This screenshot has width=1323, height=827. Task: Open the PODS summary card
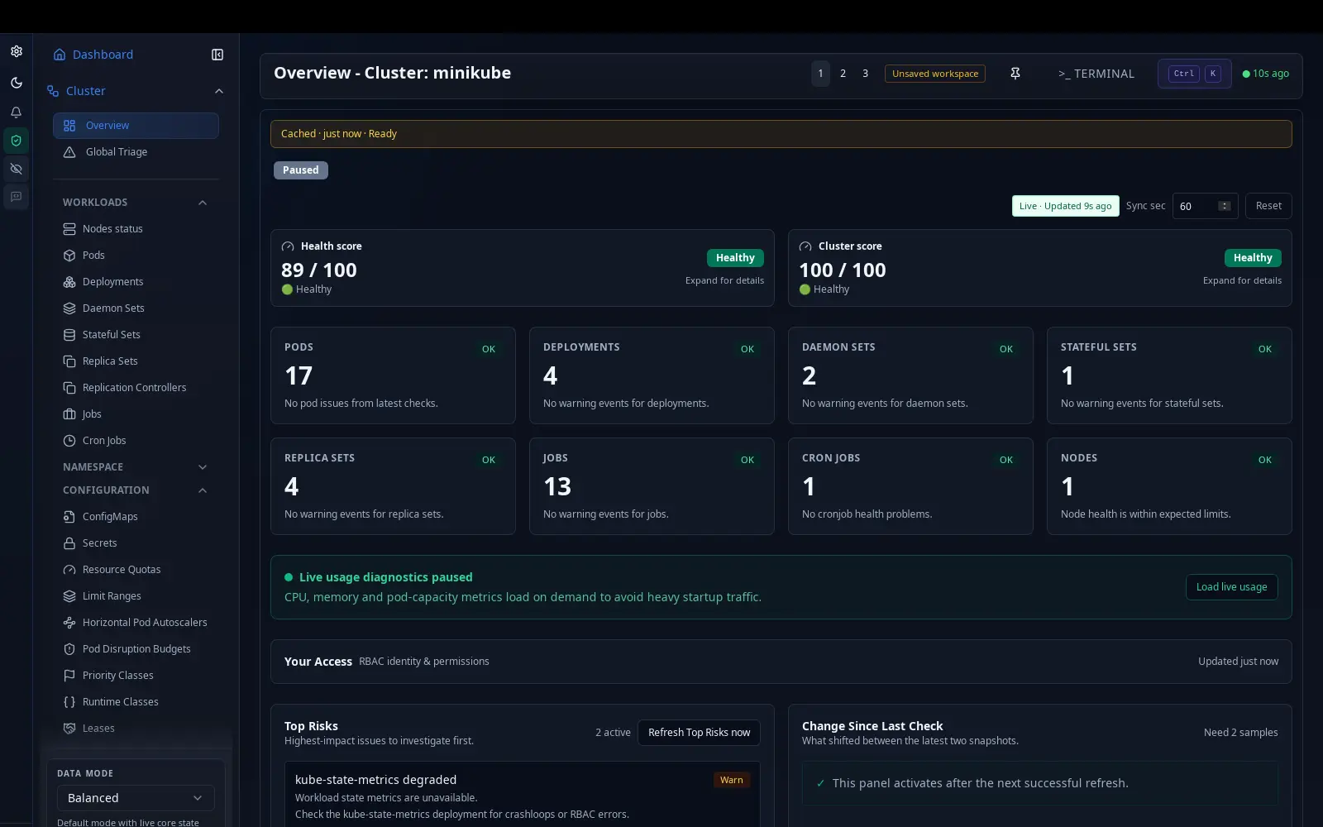393,375
